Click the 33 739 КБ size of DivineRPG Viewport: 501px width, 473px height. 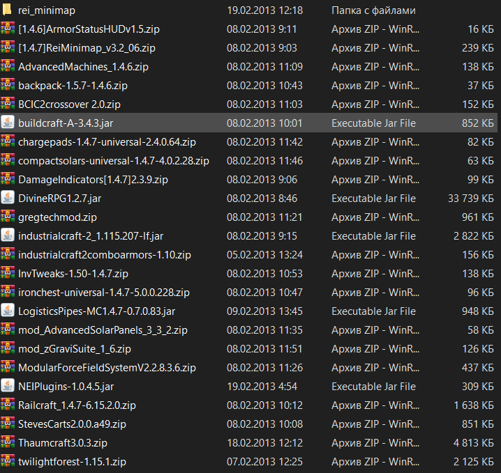tap(471, 199)
